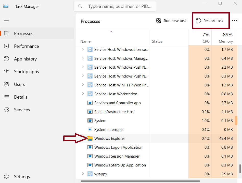Click the Restart task button
Image resolution: width=242 pixels, height=183 pixels.
pyautogui.click(x=210, y=21)
